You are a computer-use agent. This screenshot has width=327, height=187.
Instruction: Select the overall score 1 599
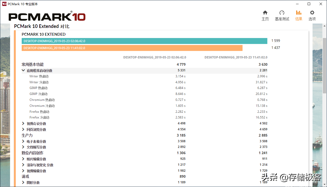(276, 41)
